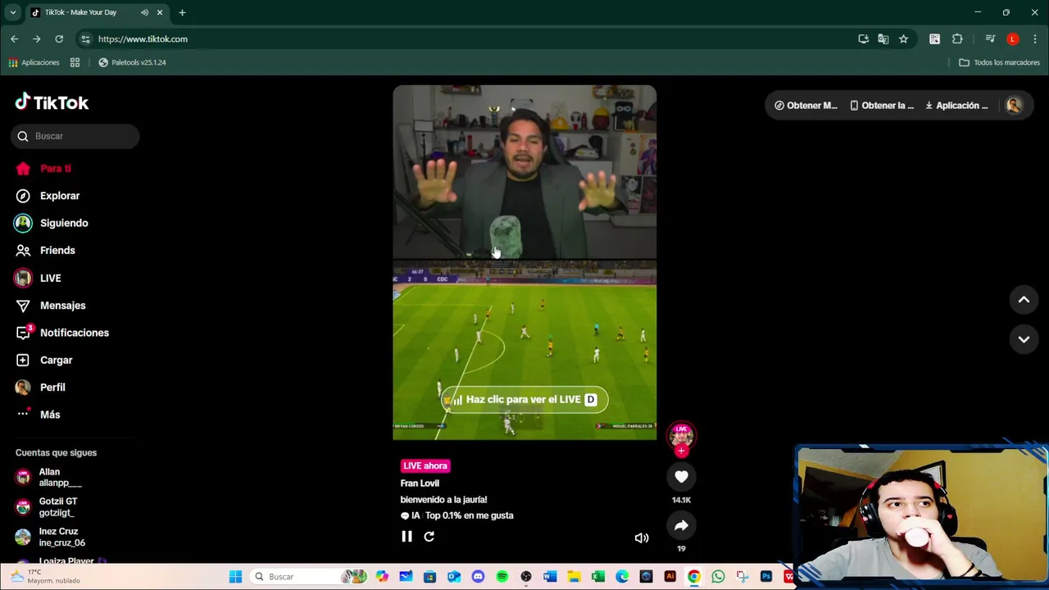
Task: Open Illustrator from the taskbar
Action: [670, 577]
